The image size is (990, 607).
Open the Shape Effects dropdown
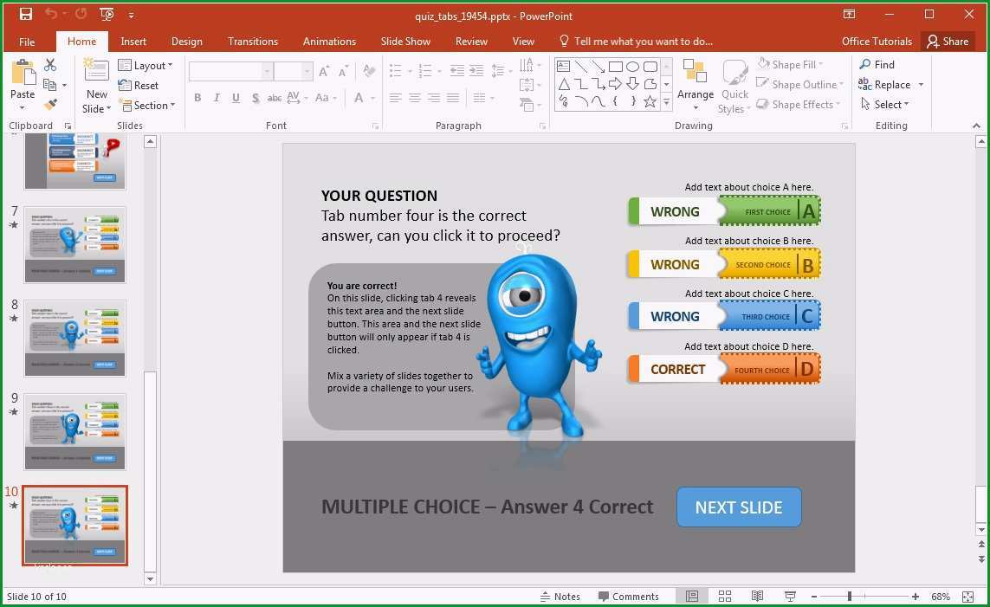[799, 105]
